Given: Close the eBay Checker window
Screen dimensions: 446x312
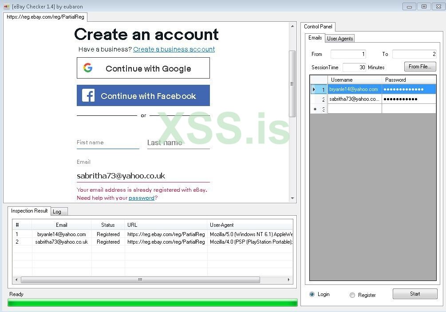Looking at the screenshot, I should (438, 6).
